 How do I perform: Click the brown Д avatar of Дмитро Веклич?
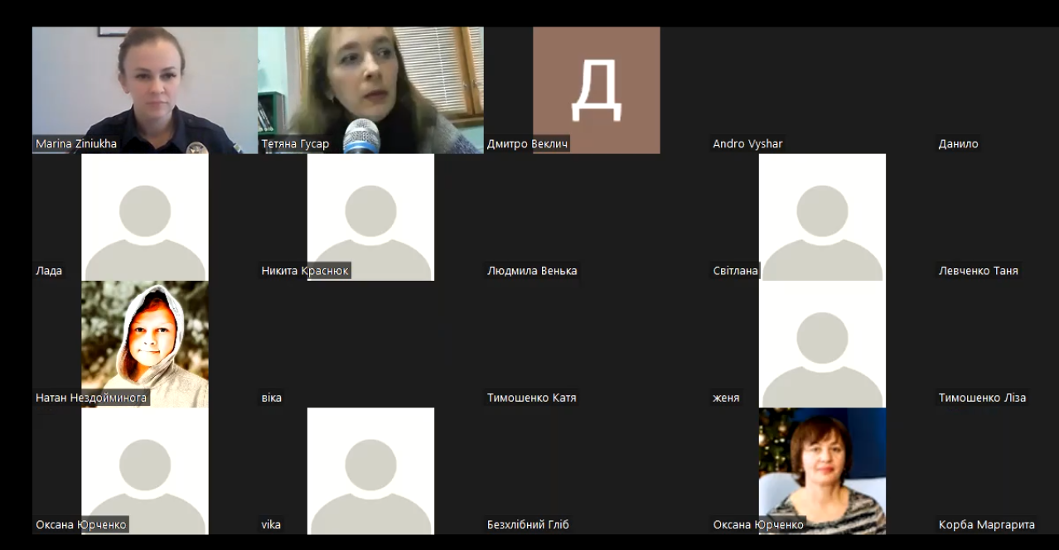[x=597, y=90]
